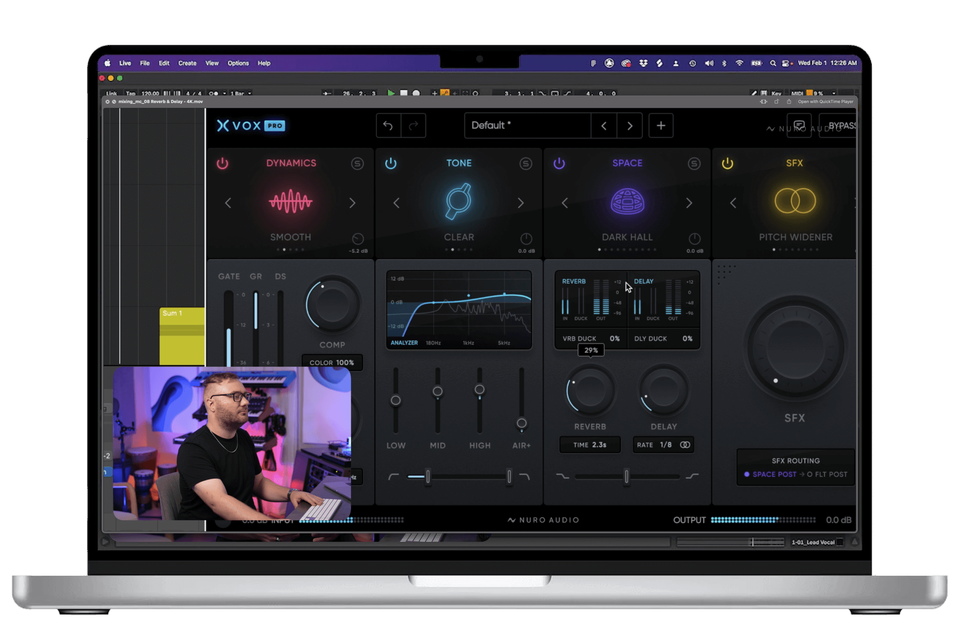This screenshot has width=959, height=640.
Task: Click the ANALYZER label button
Action: tap(404, 342)
